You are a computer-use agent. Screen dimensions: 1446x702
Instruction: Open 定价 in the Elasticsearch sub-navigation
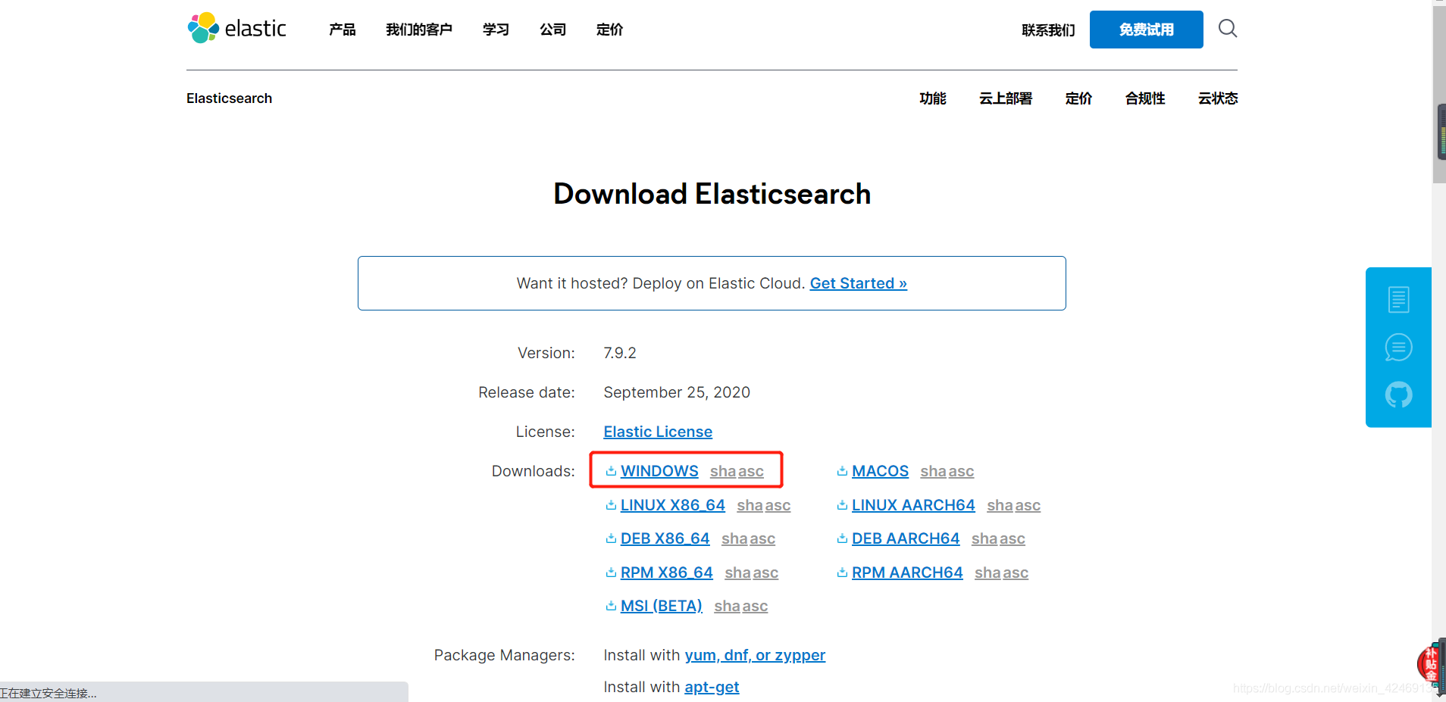tap(1078, 98)
